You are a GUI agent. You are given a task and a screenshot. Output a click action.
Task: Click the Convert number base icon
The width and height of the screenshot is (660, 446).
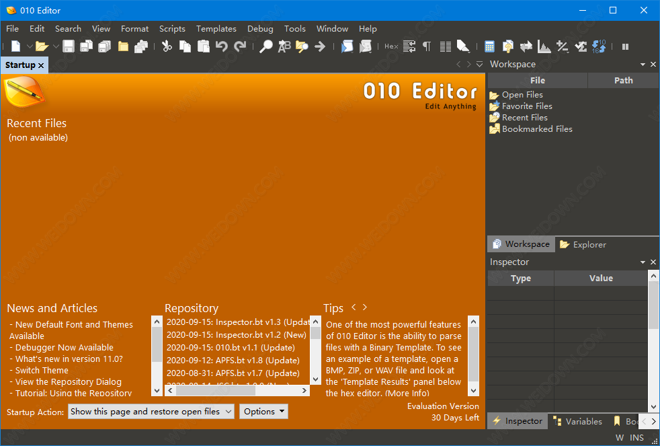pos(598,46)
